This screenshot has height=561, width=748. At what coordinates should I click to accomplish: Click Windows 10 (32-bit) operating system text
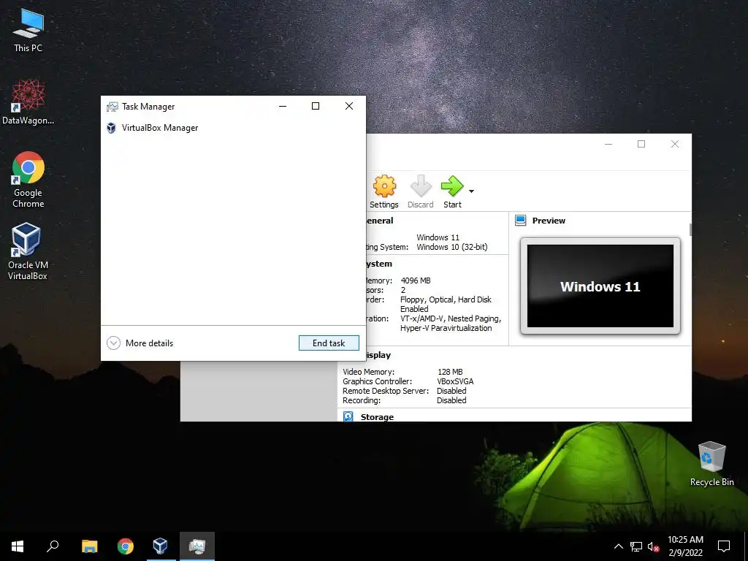tap(451, 247)
